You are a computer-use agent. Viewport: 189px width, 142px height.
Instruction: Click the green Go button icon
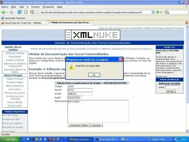point(157,12)
